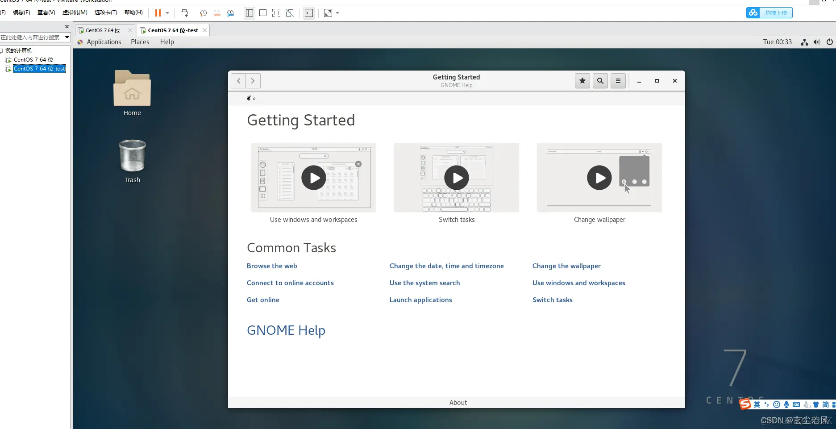Screen dimensions: 836x429
Task: Collapse the 我的计算机 tree node
Action: (2, 50)
